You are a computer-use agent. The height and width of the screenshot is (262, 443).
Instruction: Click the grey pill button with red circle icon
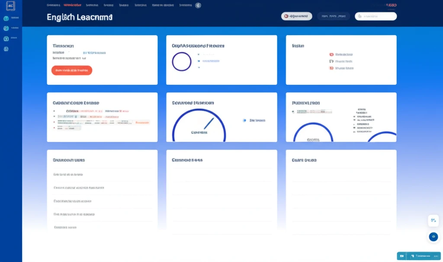[x=296, y=16]
